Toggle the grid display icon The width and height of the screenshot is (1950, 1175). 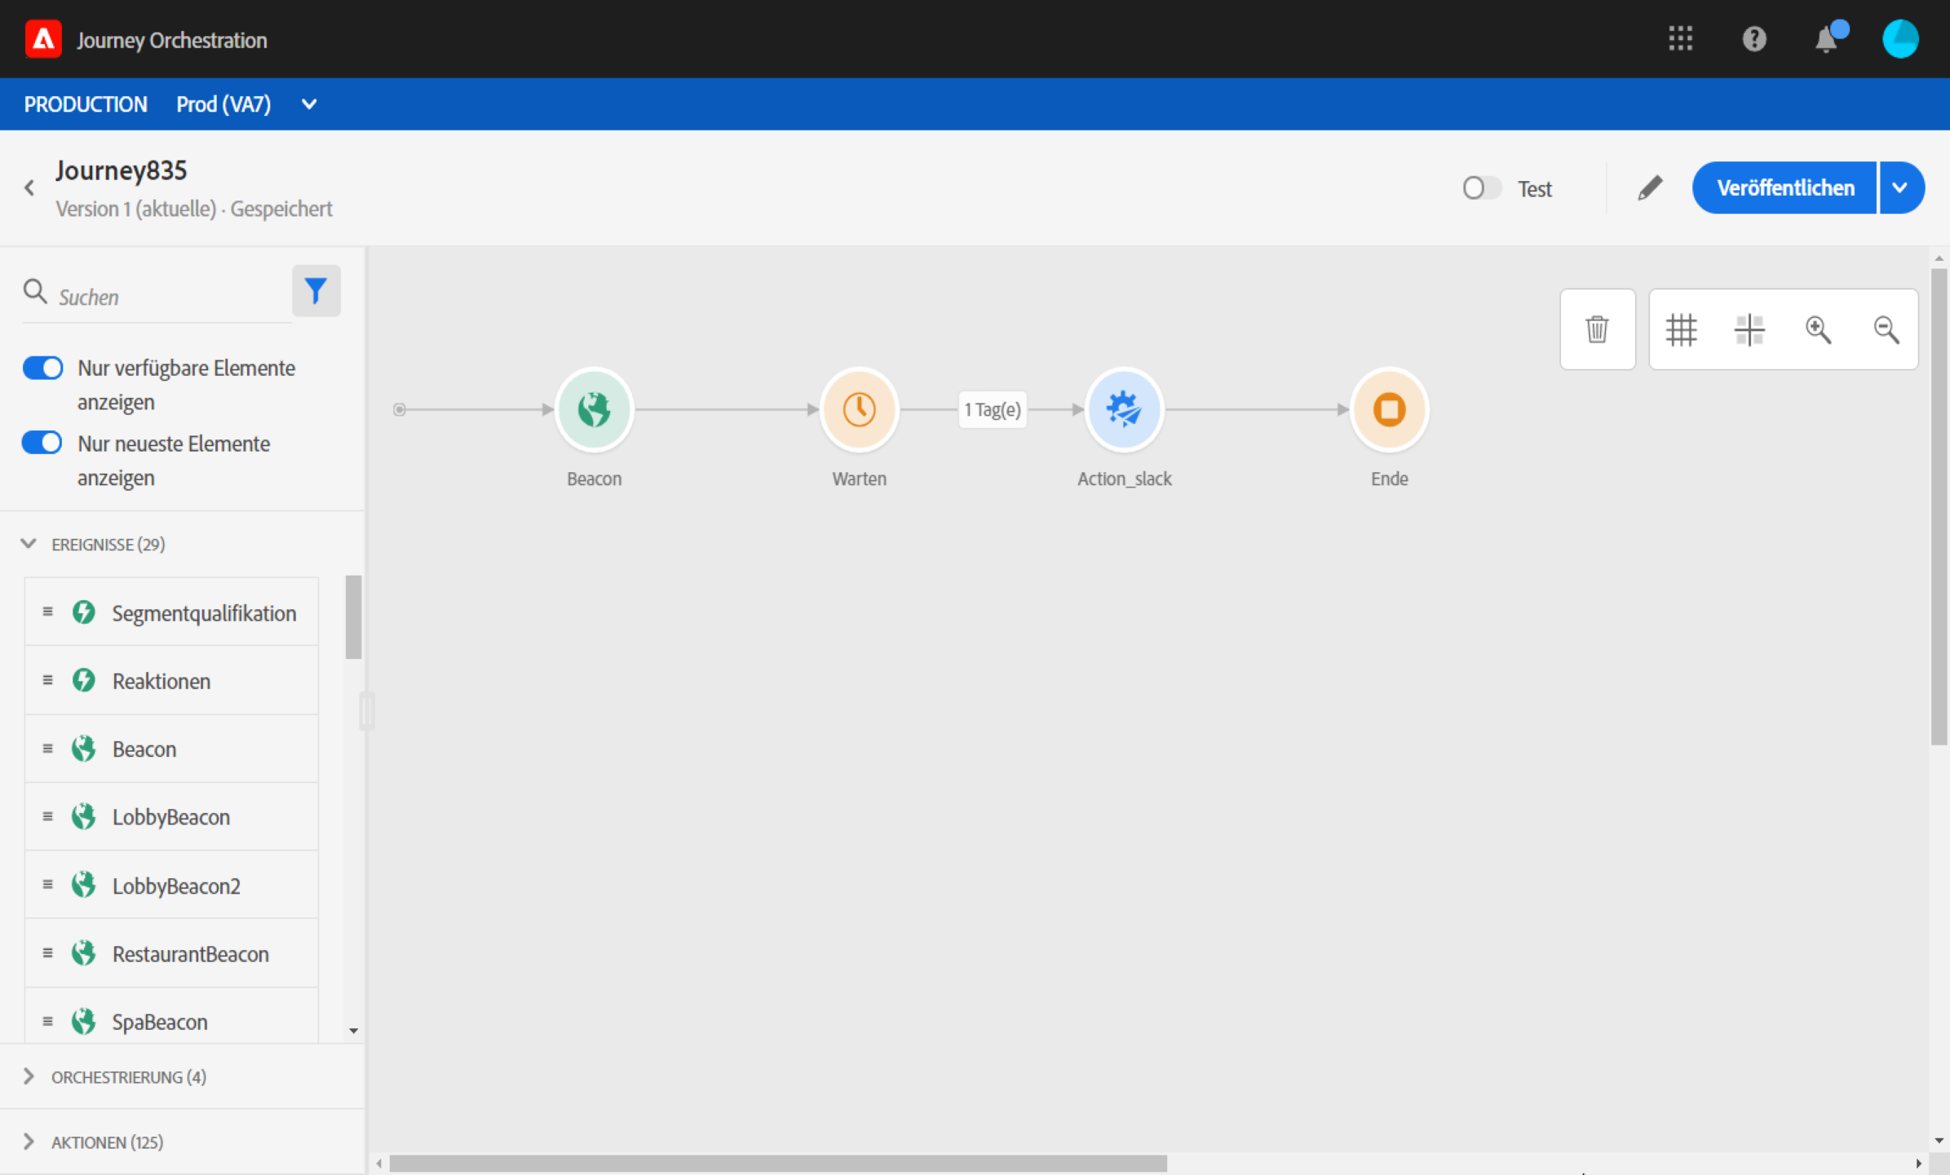(x=1681, y=329)
